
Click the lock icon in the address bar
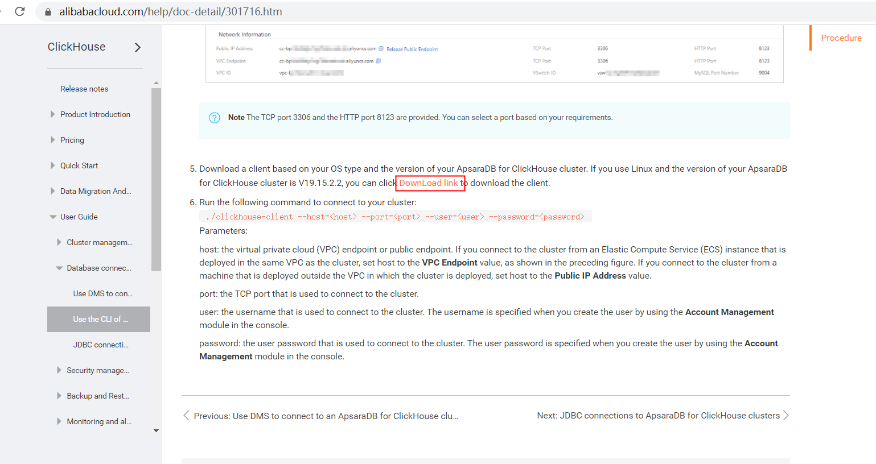pos(48,12)
